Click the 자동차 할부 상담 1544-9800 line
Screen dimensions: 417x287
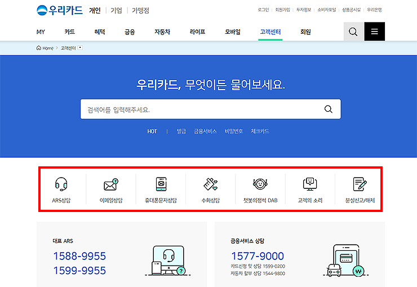click(258, 273)
